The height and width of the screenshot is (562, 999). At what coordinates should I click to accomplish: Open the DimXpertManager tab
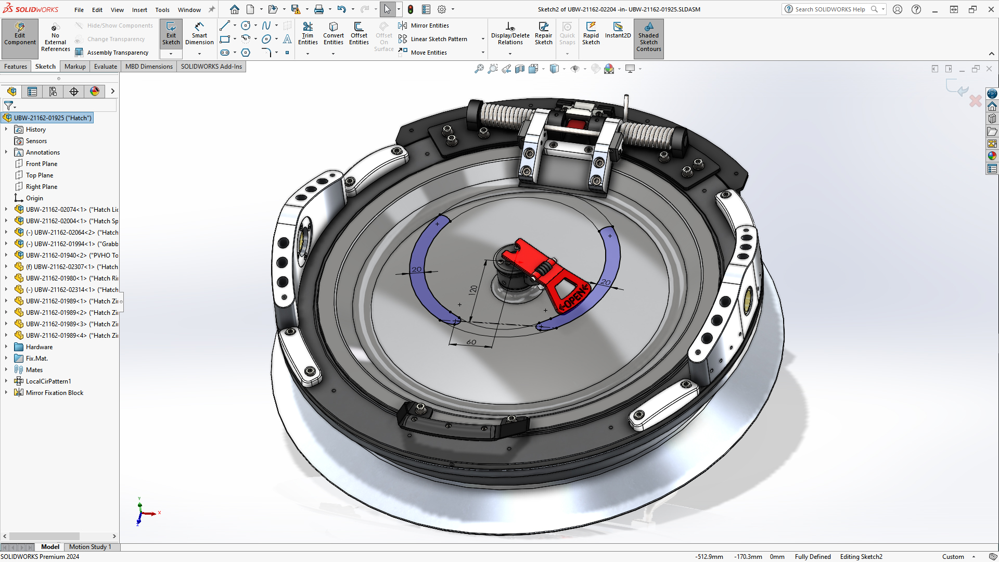click(x=74, y=92)
